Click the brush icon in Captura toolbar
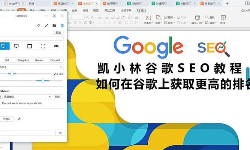The image size is (250, 150). (x=46, y=25)
